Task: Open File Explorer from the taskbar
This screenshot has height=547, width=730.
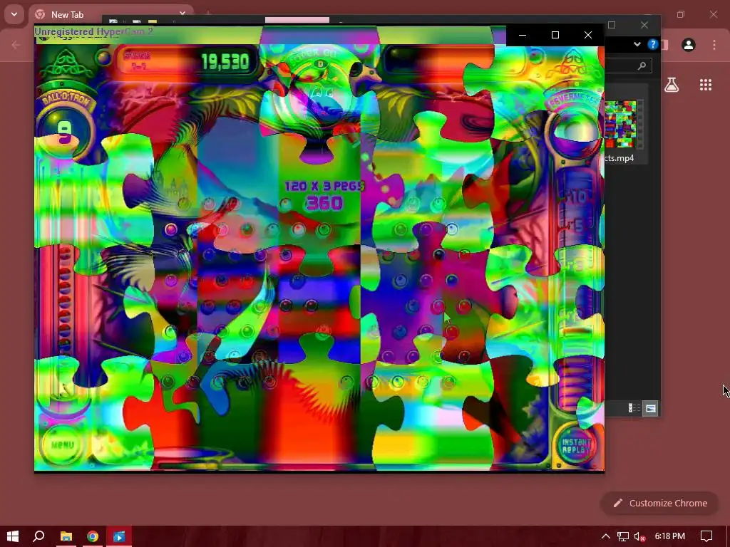Action: click(66, 536)
